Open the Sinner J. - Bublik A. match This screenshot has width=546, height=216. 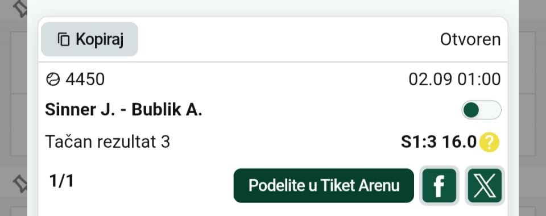123,110
